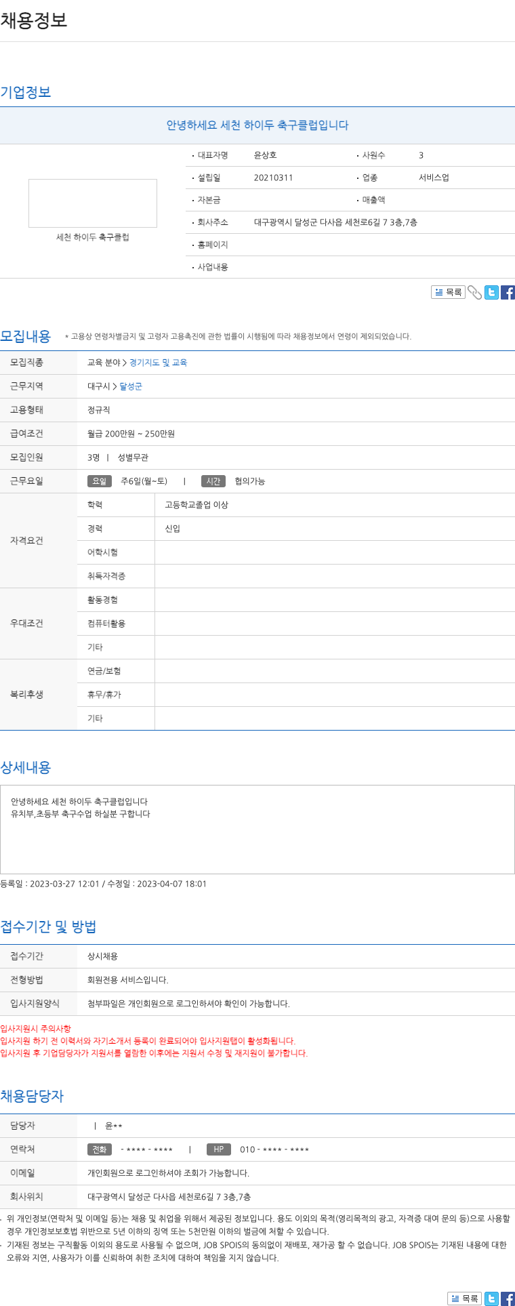Open the 달성군 region link
This screenshot has width=515, height=1306.
(x=131, y=386)
